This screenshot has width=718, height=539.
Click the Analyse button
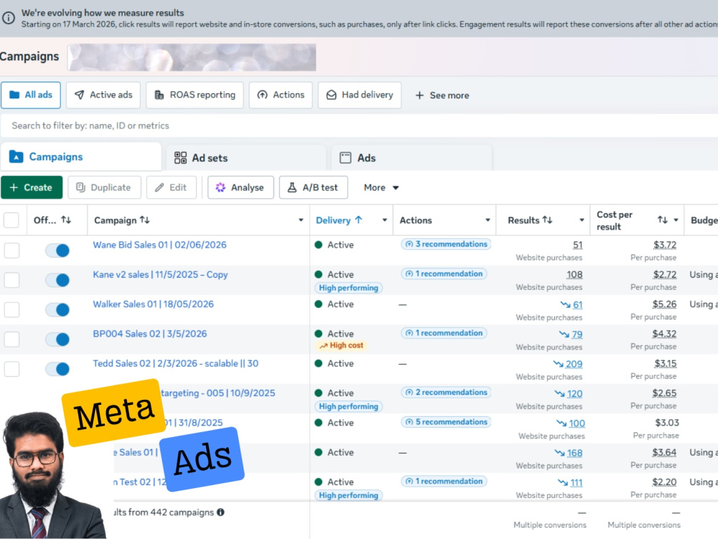point(241,187)
